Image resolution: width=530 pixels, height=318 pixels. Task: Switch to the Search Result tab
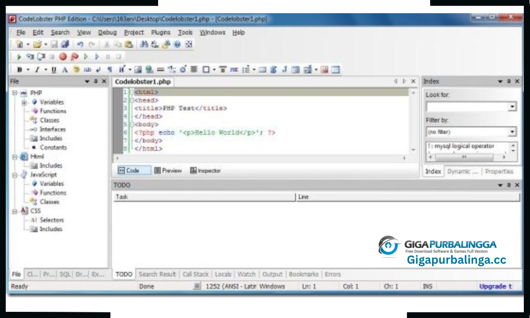[157, 274]
